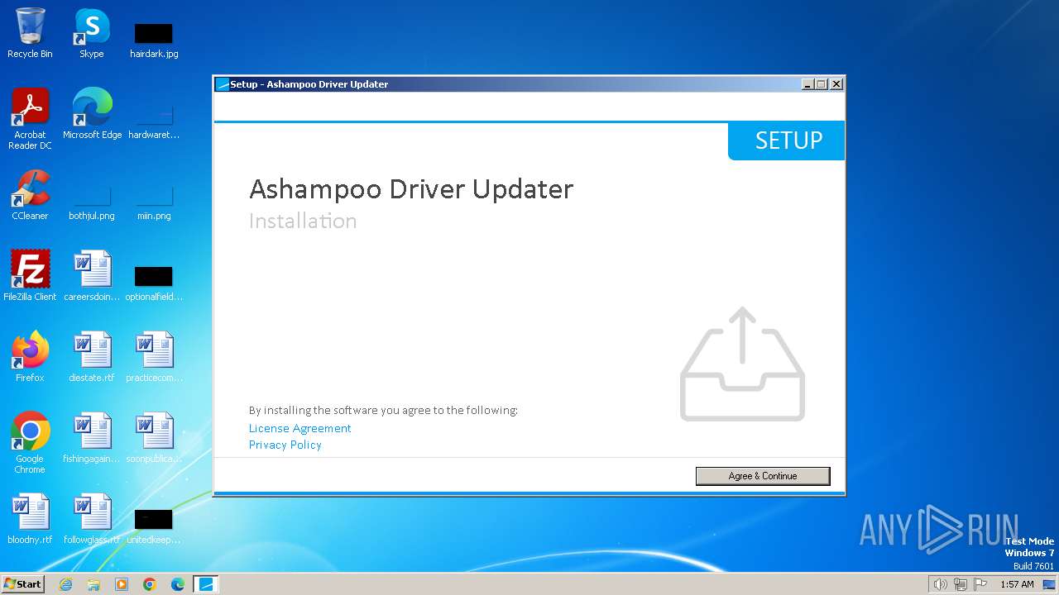Select the bloodny.rtf document
The height and width of the screenshot is (595, 1059).
30,519
